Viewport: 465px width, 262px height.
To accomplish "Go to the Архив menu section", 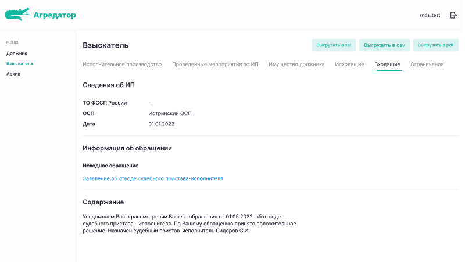I will [13, 74].
